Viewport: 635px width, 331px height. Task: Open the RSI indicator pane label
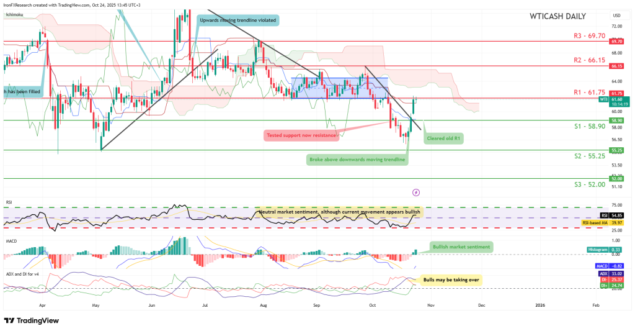[x=8, y=202]
